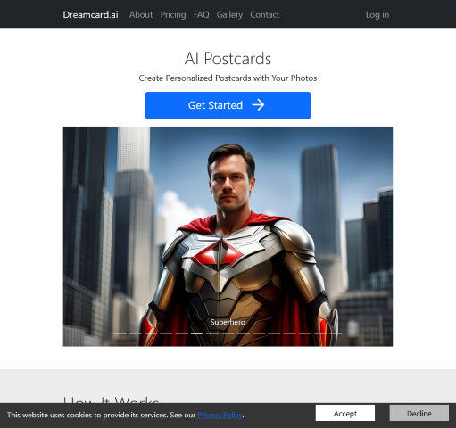
Task: Jump to the last carousel slide indicator
Action: click(336, 333)
